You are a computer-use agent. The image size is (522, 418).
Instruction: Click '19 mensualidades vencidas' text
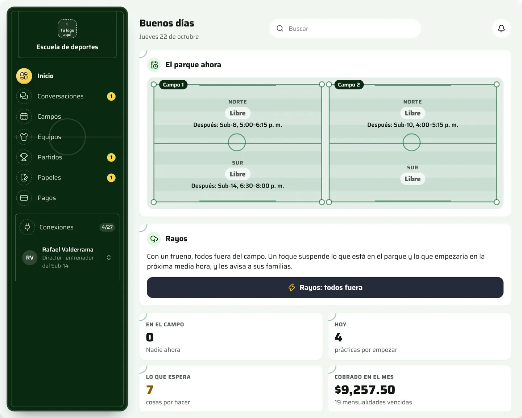click(x=373, y=402)
